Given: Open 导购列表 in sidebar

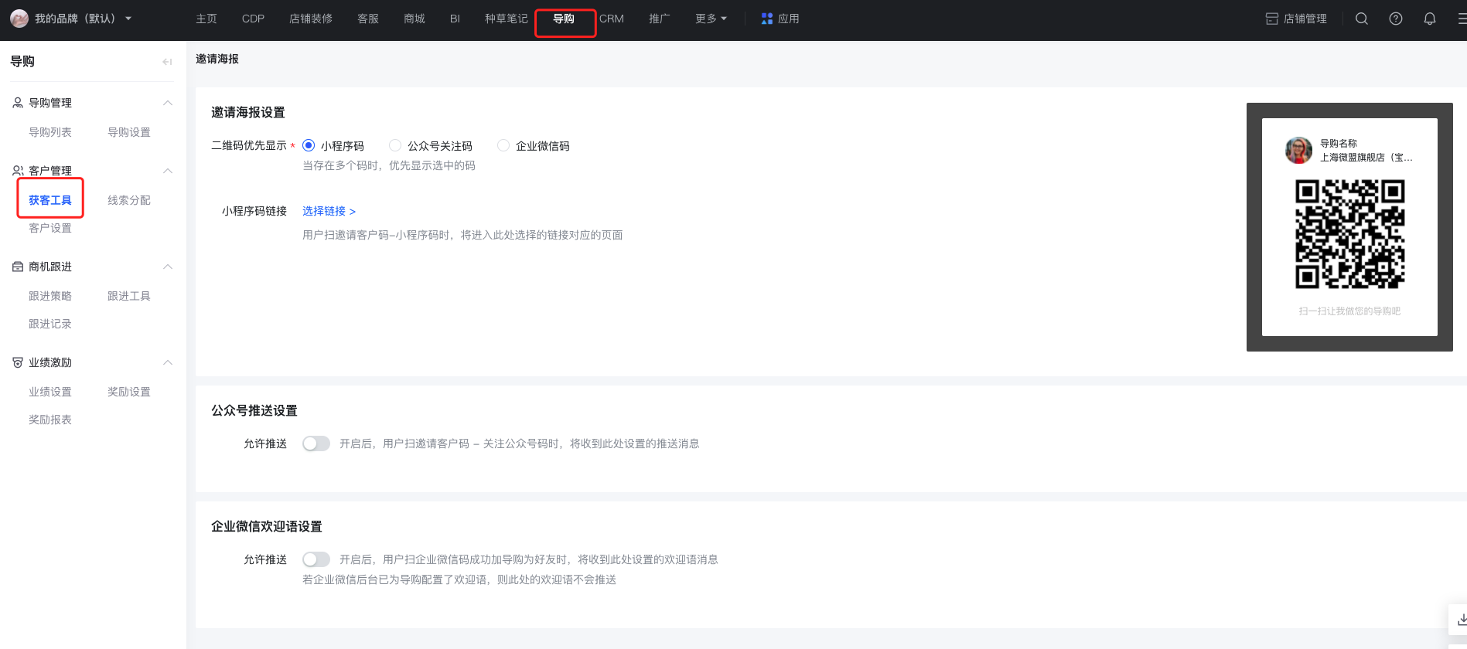Looking at the screenshot, I should 50,132.
